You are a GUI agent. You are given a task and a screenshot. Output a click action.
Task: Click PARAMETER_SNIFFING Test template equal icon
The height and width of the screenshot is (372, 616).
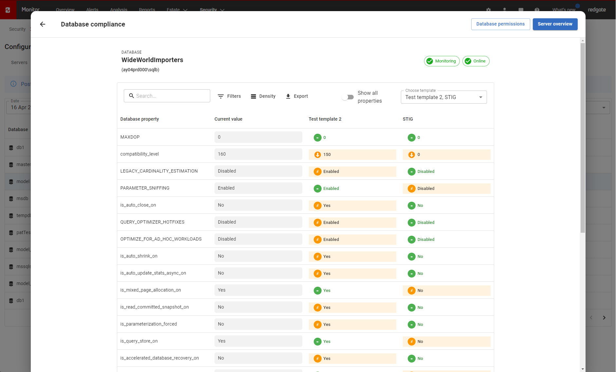pyautogui.click(x=317, y=189)
